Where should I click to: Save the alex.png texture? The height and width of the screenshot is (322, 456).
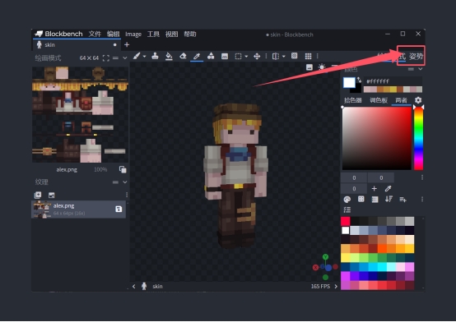pos(119,209)
